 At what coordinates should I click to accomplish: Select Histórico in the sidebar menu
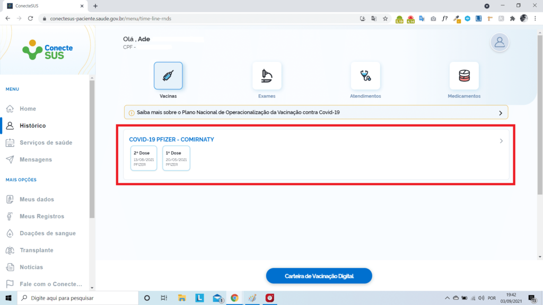point(32,125)
